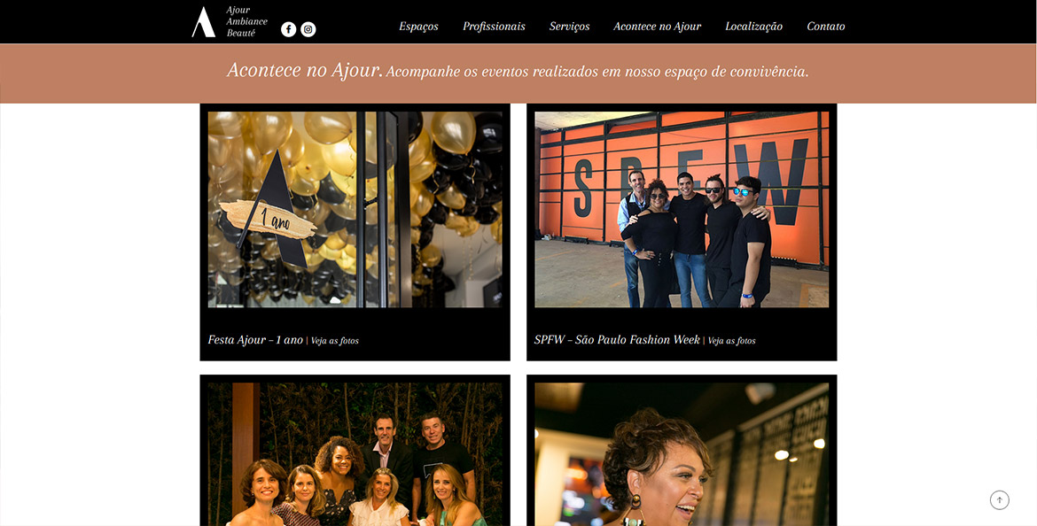Image resolution: width=1037 pixels, height=526 pixels.
Task: Click Ajour Ambiance Beauté brand text
Action: point(246,22)
